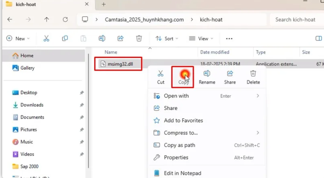Image resolution: width=324 pixels, height=178 pixels.
Task: Expand the Sort options dropdown
Action: point(167,38)
